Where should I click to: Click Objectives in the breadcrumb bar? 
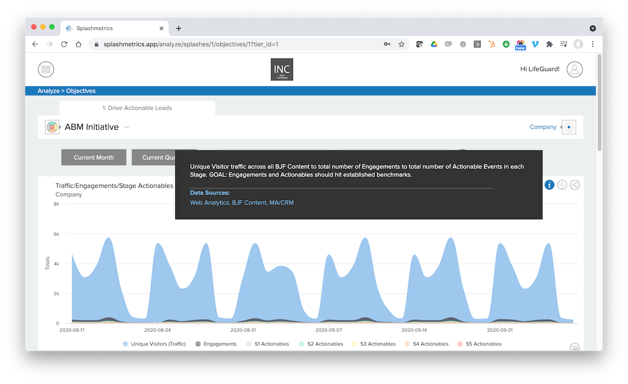[x=81, y=91]
